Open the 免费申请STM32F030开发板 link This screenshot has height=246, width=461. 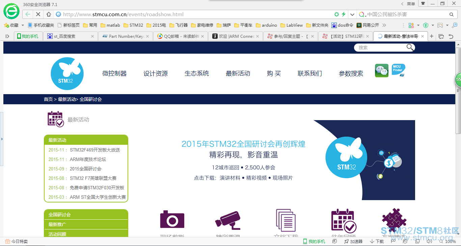[x=97, y=188]
